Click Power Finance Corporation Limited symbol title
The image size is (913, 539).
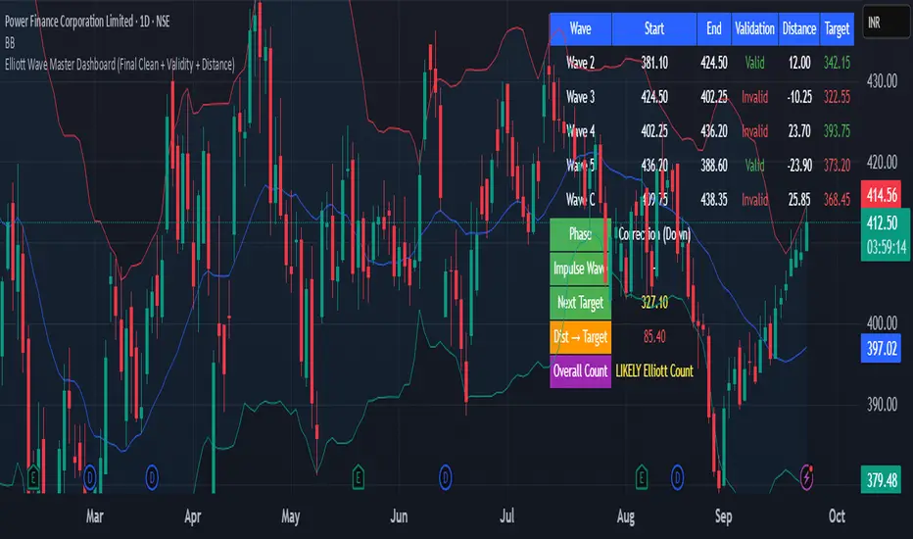[x=87, y=22]
